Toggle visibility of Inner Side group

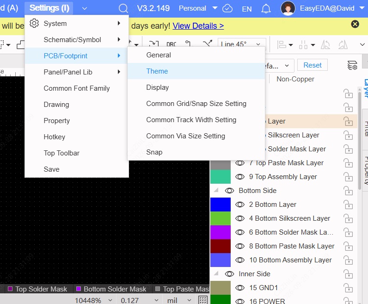click(x=229, y=274)
